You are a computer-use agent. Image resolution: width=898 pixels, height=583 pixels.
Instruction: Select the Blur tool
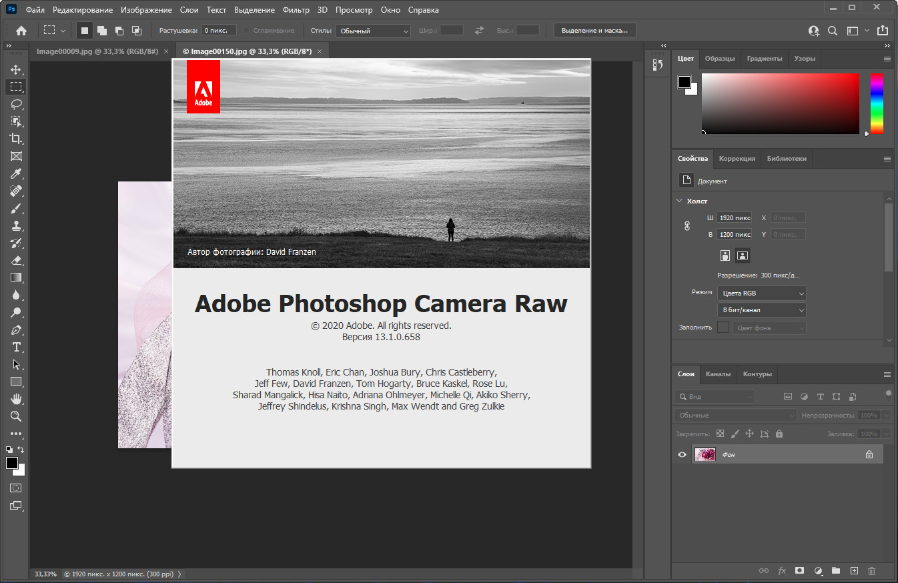(x=16, y=295)
